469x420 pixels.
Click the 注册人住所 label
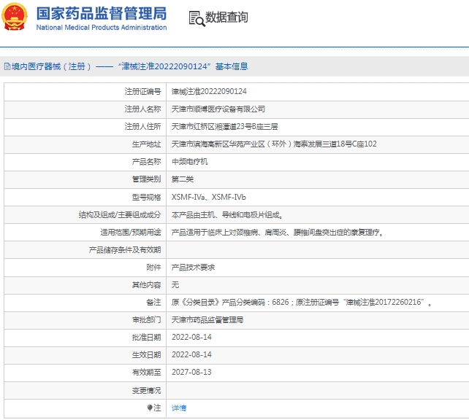coord(142,127)
